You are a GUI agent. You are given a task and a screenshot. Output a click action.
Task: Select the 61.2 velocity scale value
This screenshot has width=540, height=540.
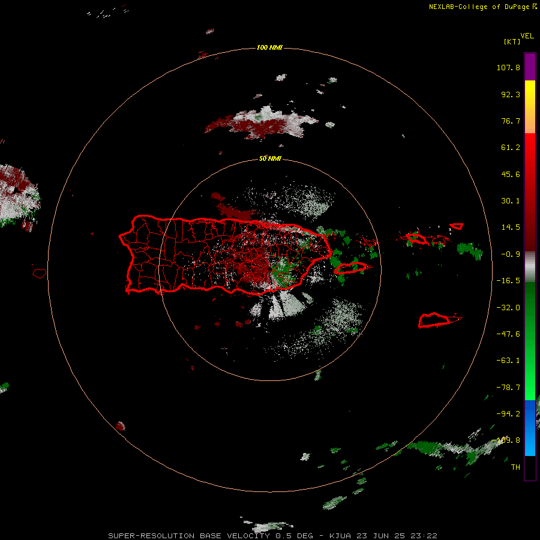(x=511, y=148)
